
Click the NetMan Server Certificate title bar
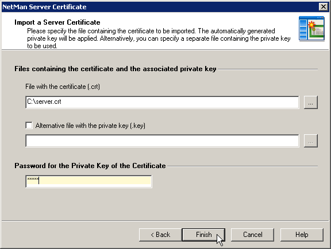point(160,7)
